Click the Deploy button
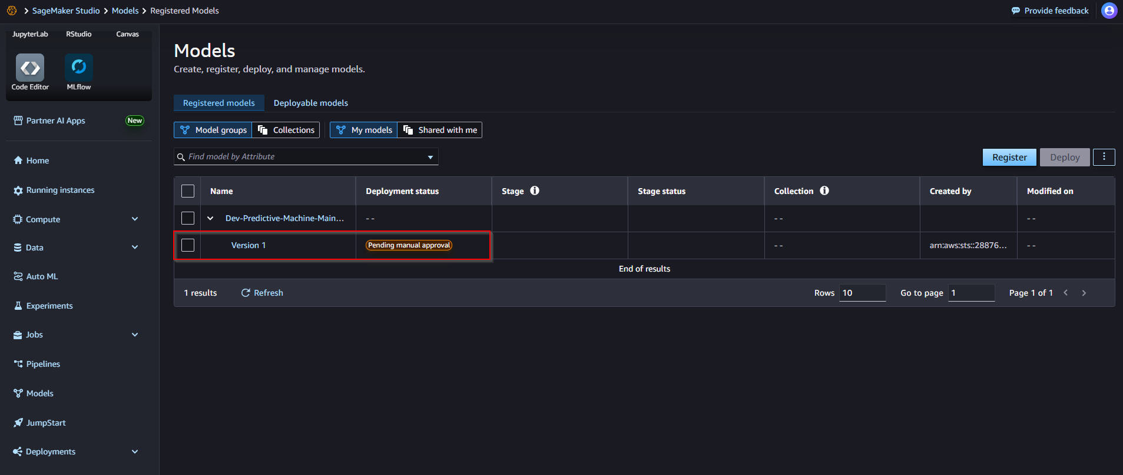The height and width of the screenshot is (475, 1123). (1065, 157)
